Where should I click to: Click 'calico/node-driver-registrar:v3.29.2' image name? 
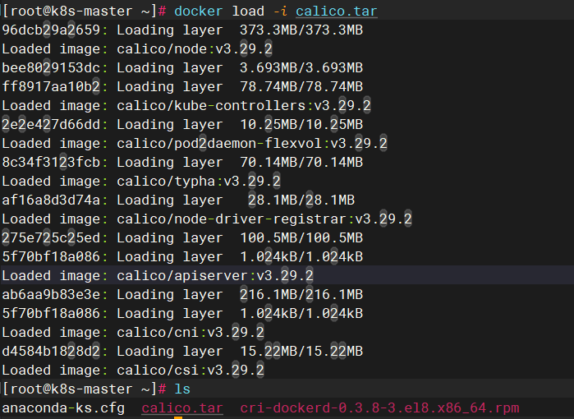pyautogui.click(x=264, y=219)
